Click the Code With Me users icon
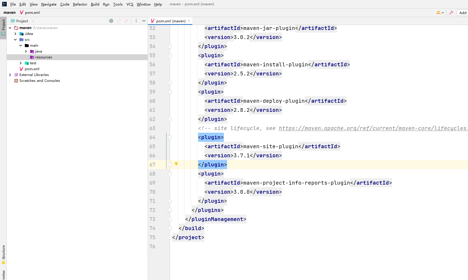468x280 pixels. (x=439, y=13)
